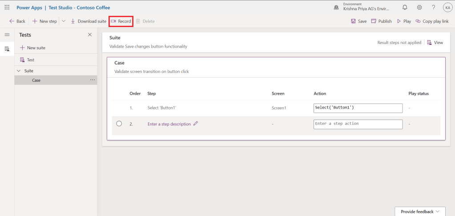Click the Tests icon in left rail
455x216 pixels.
(7, 49)
